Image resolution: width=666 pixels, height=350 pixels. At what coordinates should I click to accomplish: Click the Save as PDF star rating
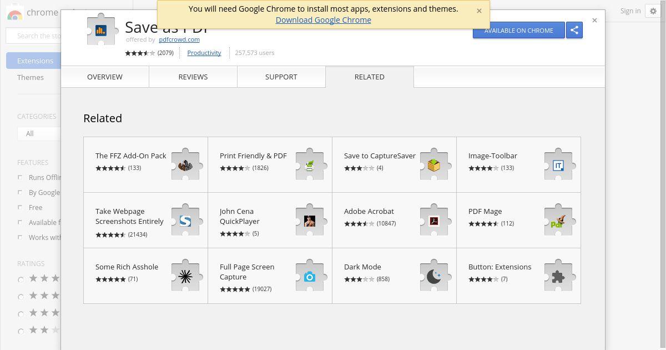click(x=140, y=53)
